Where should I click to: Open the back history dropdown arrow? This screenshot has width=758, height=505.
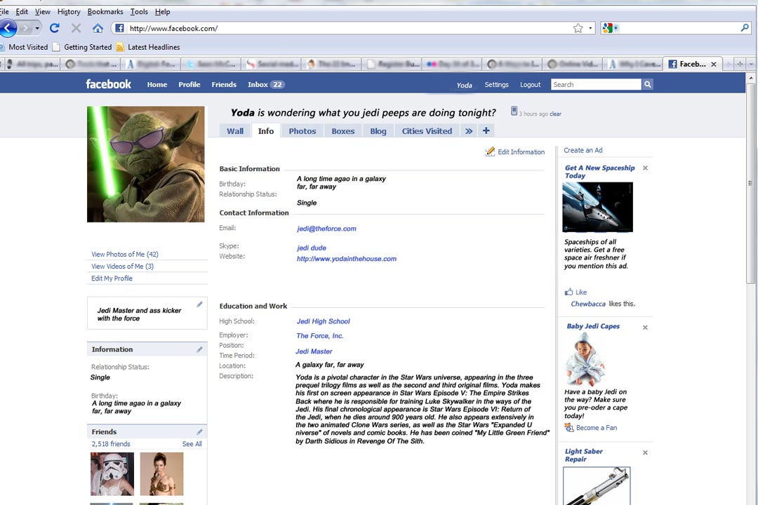pyautogui.click(x=37, y=28)
